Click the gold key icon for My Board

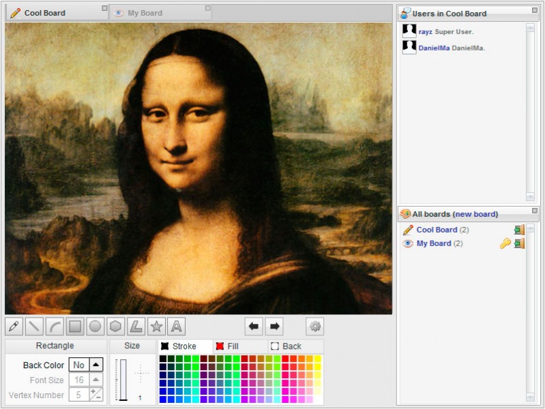(505, 243)
